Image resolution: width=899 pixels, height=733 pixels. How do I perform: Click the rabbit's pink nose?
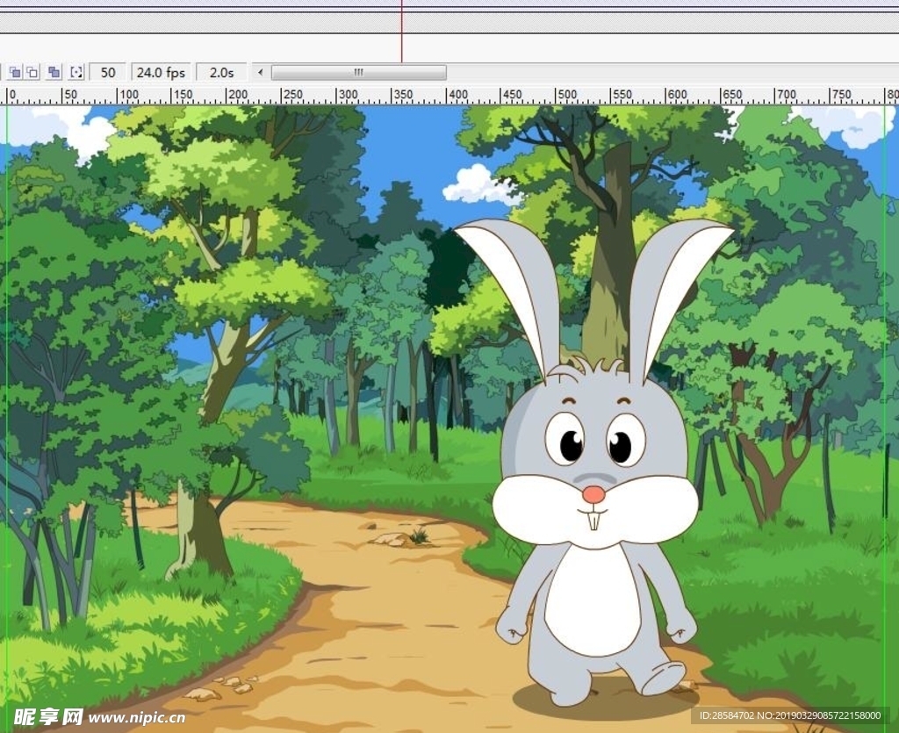593,494
